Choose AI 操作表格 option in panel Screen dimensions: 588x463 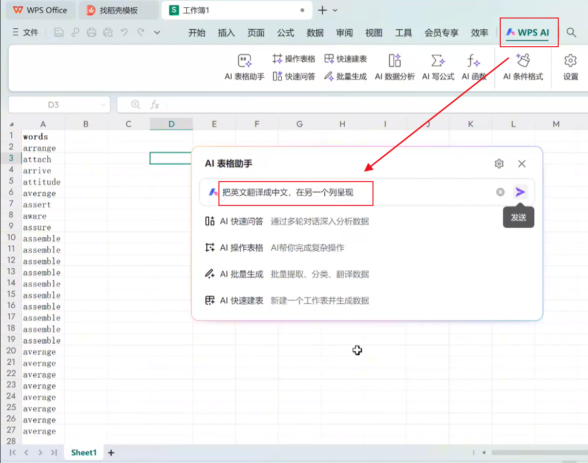(x=274, y=248)
